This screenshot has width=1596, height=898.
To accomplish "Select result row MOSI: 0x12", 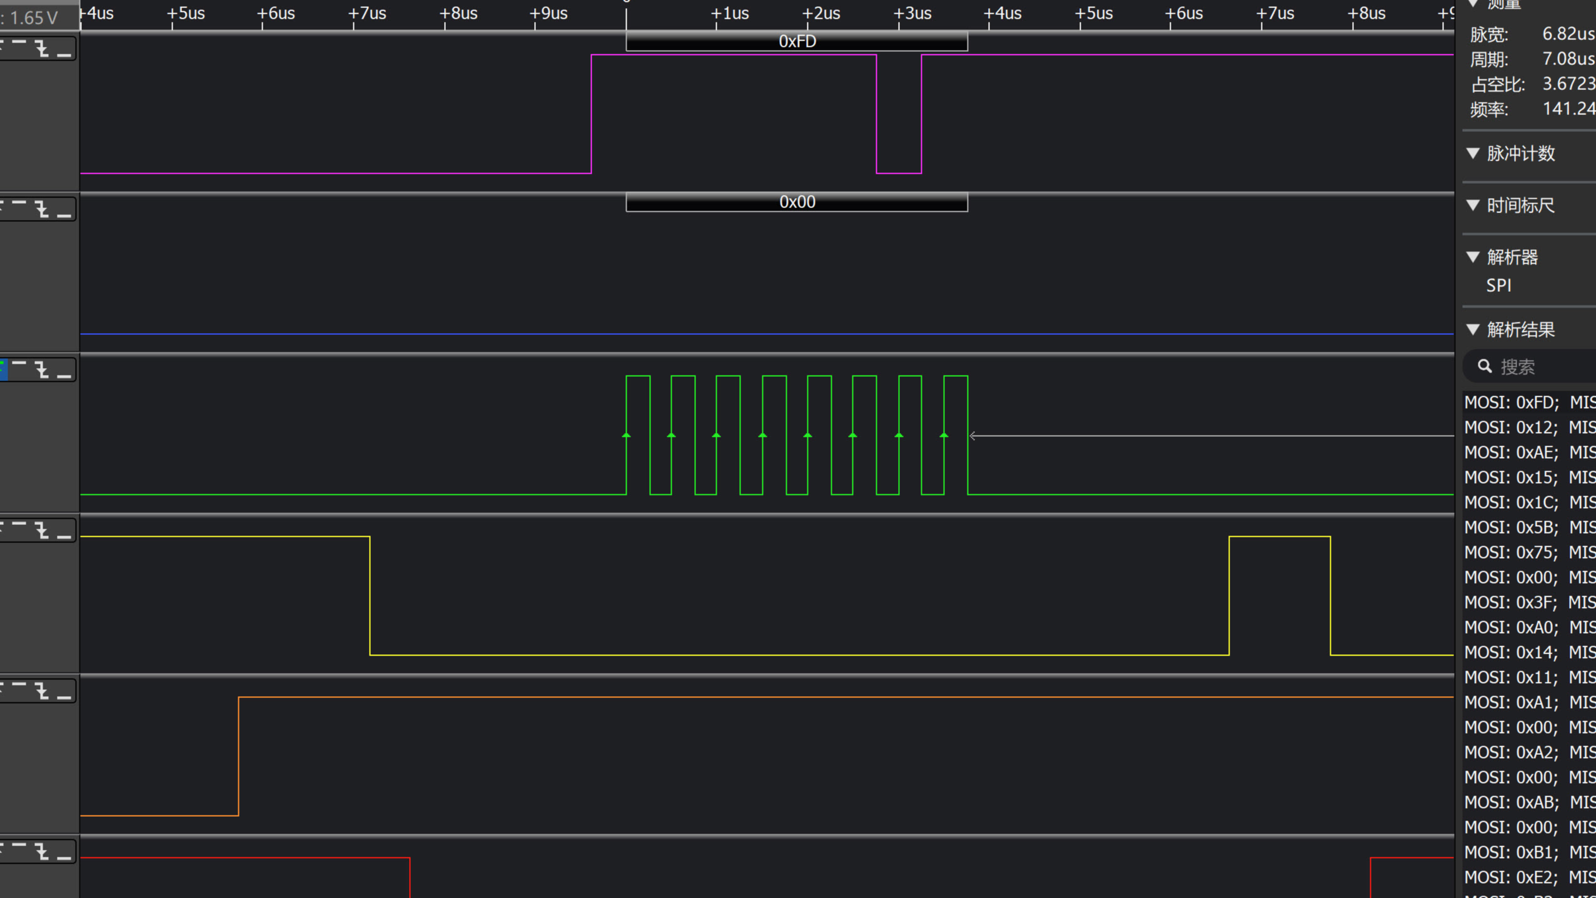I will pyautogui.click(x=1530, y=427).
